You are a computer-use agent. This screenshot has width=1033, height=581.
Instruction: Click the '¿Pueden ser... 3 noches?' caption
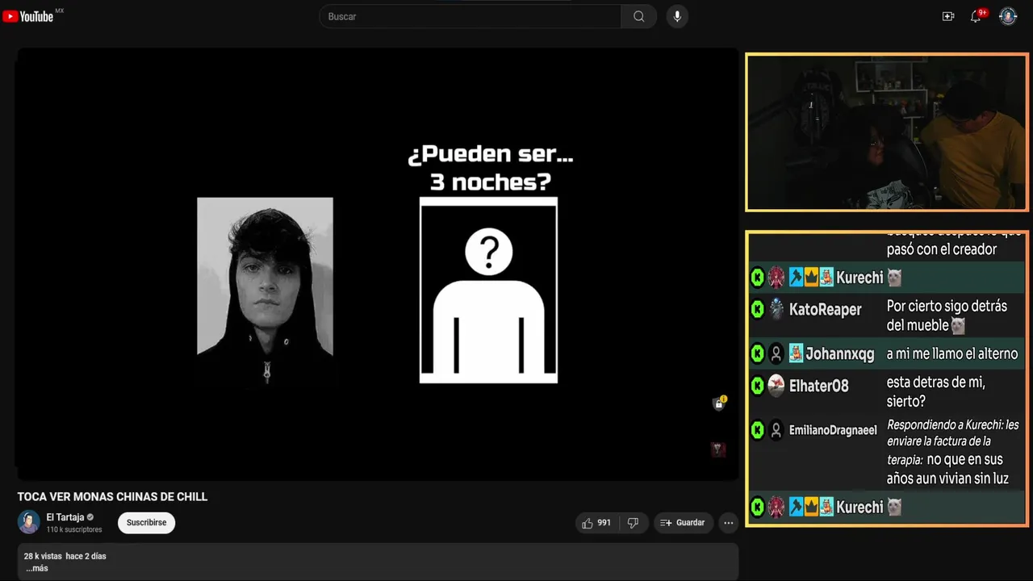[x=490, y=167]
